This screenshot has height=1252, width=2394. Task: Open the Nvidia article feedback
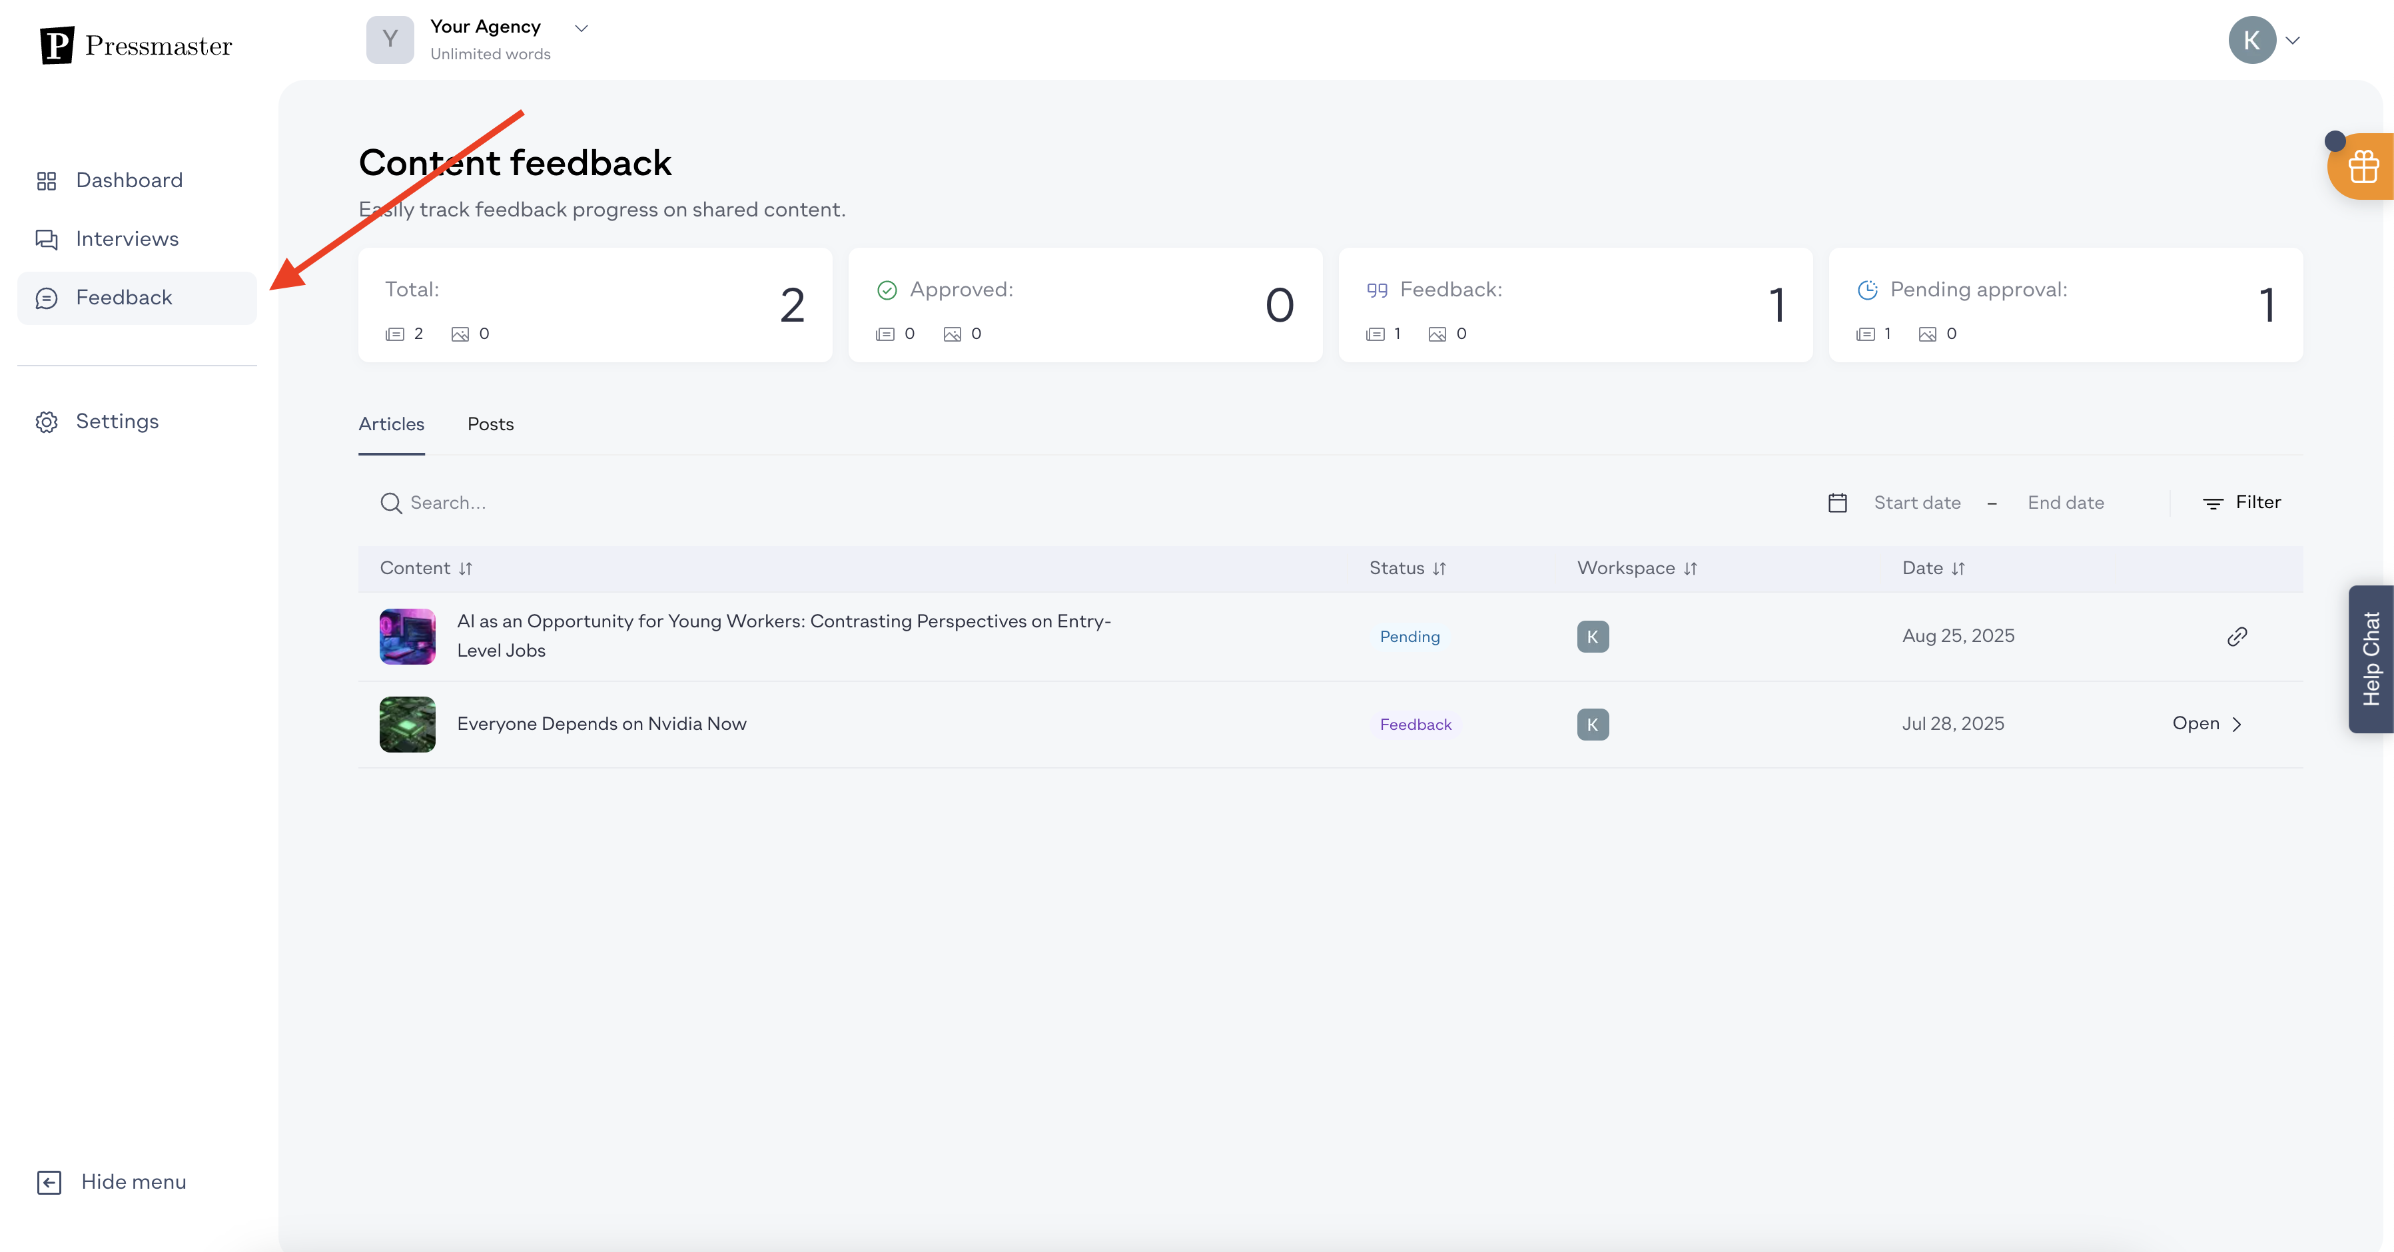[2206, 724]
